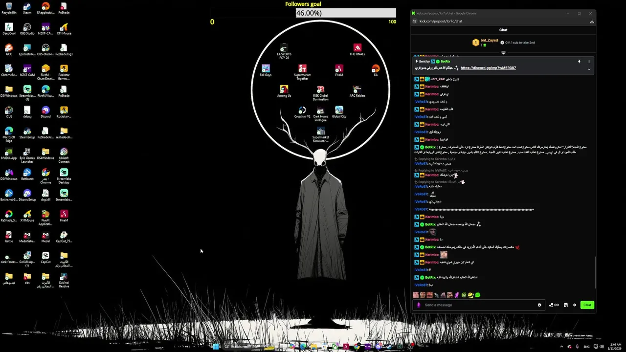Unpin the pinned BotRix message
Image resolution: width=626 pixels, height=352 pixels.
point(579,62)
